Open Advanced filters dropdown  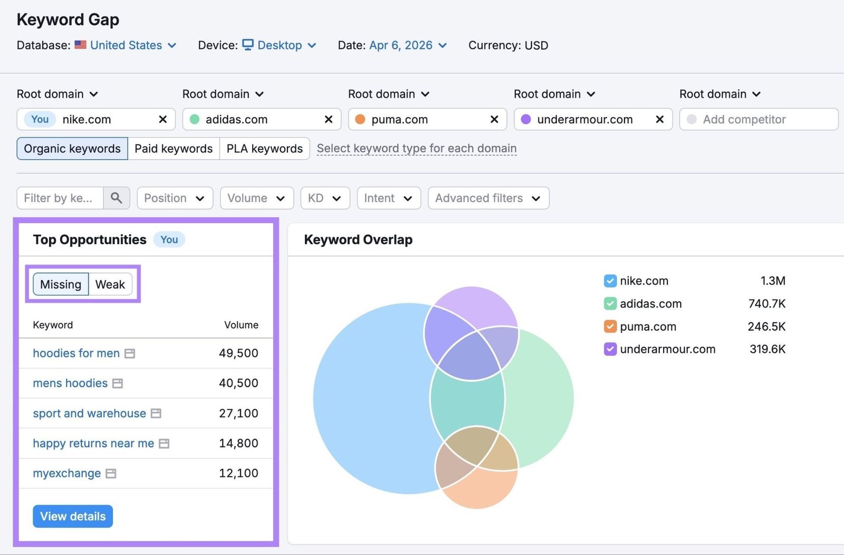click(488, 198)
